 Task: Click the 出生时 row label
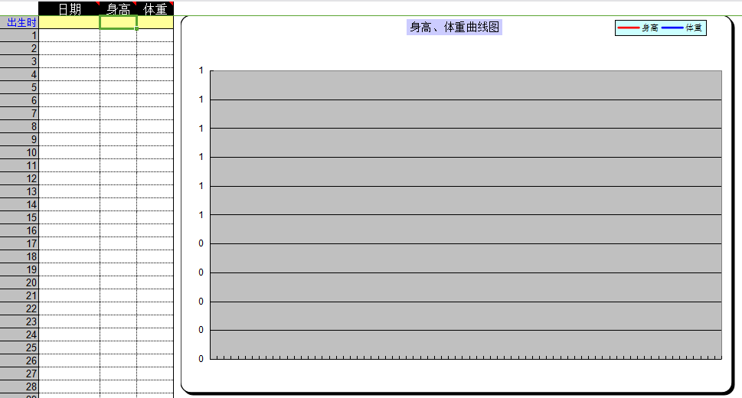coord(19,22)
